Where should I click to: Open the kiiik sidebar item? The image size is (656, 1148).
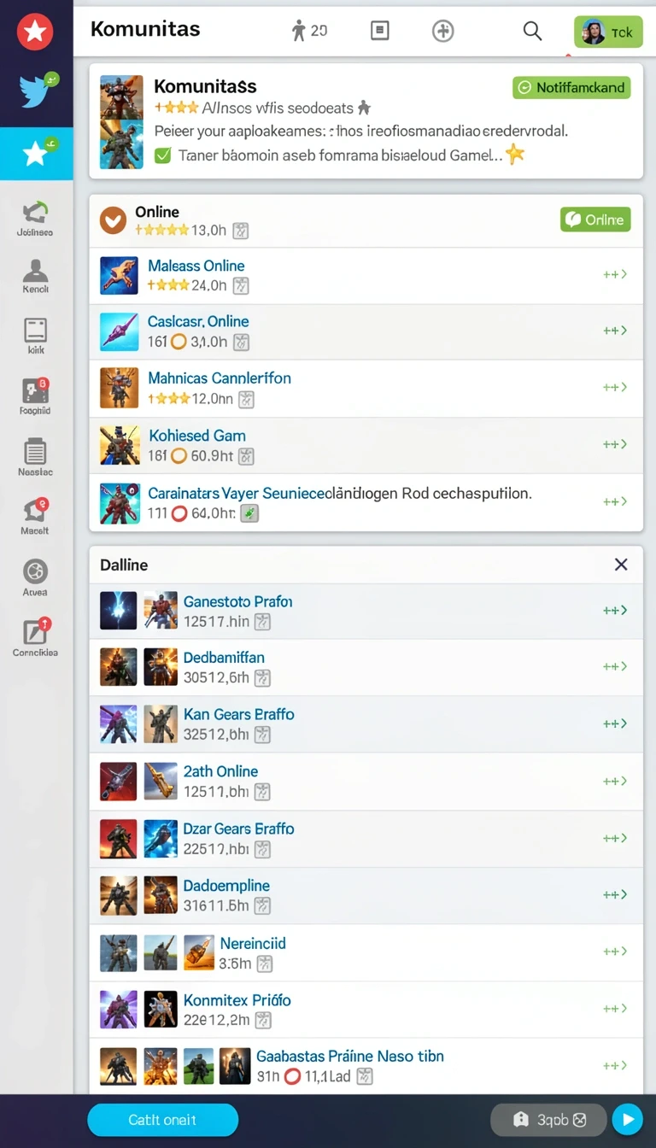35,336
